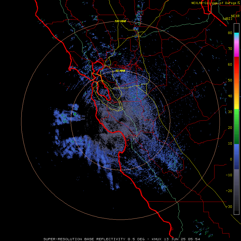Click the 50 NMI range ring label
Screen dimensions: 241x241
[x=120, y=71]
